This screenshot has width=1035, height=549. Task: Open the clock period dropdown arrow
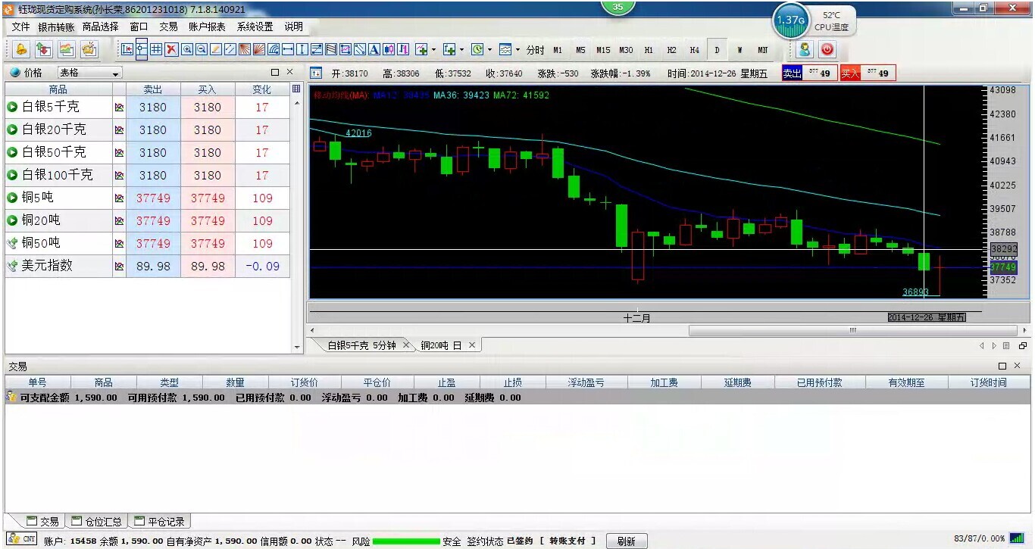(489, 50)
